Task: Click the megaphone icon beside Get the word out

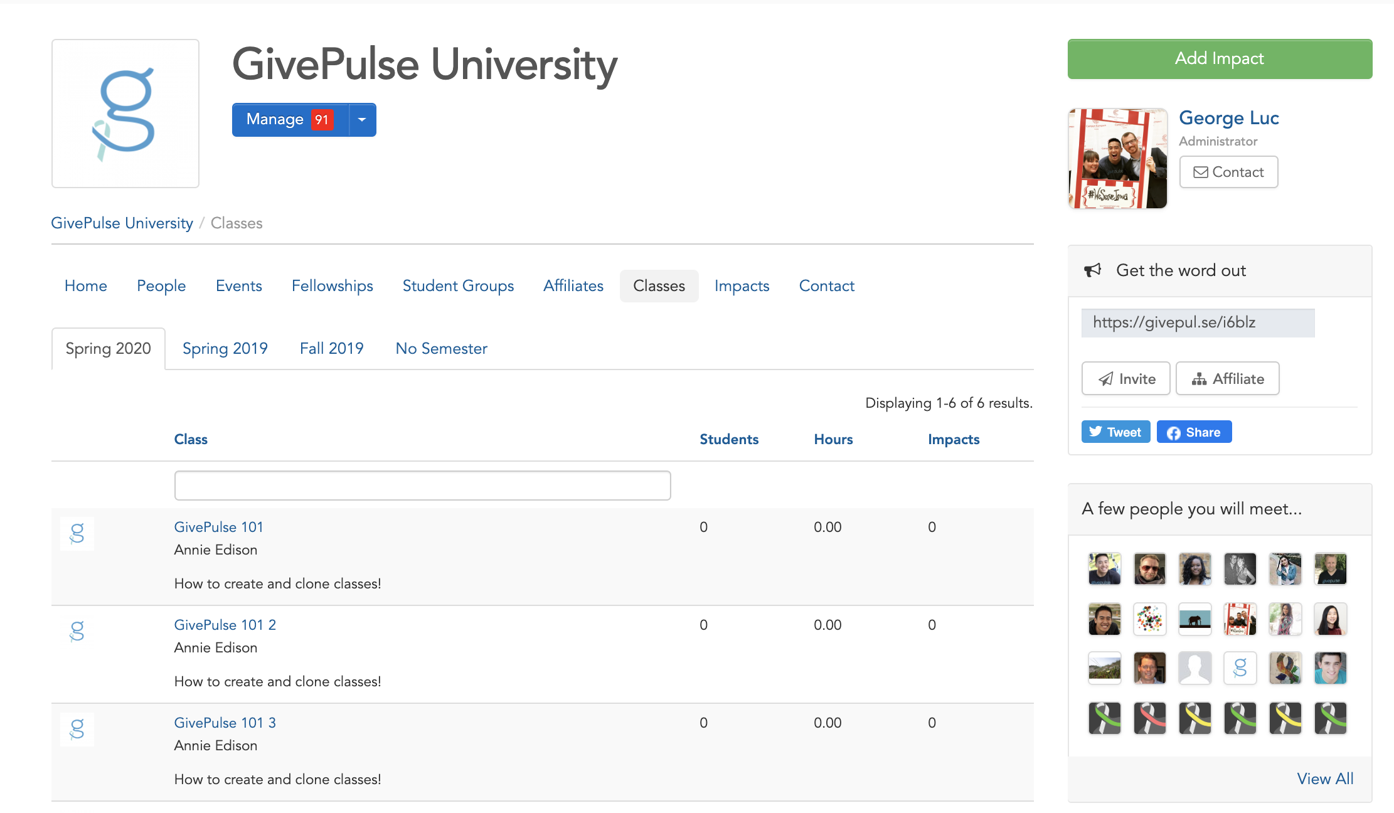Action: click(x=1092, y=271)
